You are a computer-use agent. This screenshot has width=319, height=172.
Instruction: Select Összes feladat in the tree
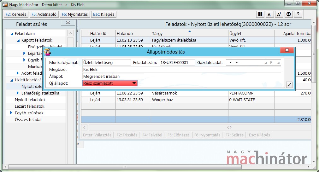pos(28,120)
